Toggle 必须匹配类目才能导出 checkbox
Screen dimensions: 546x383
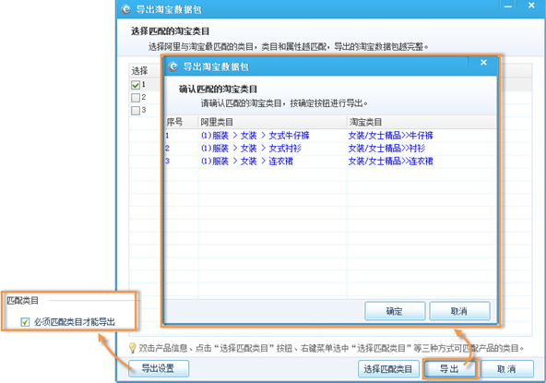pos(25,322)
